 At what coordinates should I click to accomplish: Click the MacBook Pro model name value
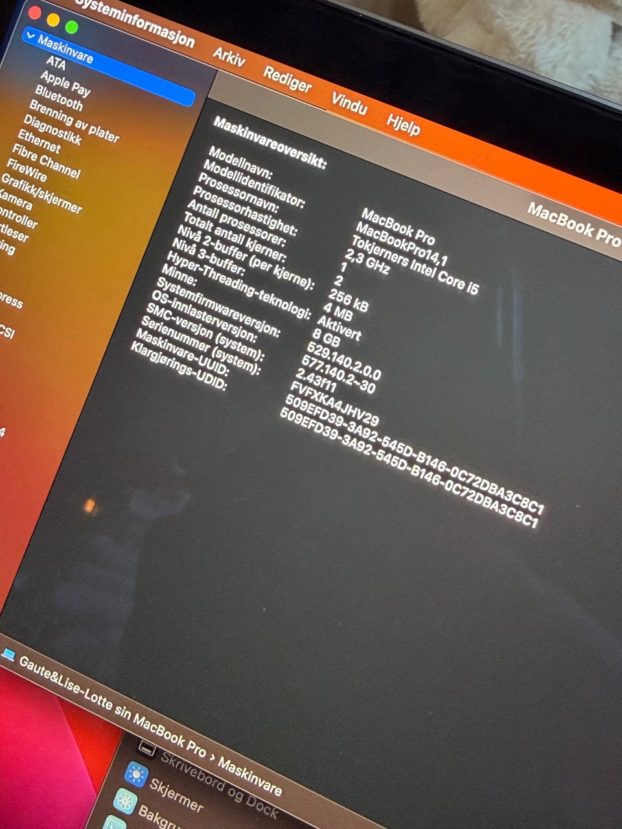(x=398, y=227)
